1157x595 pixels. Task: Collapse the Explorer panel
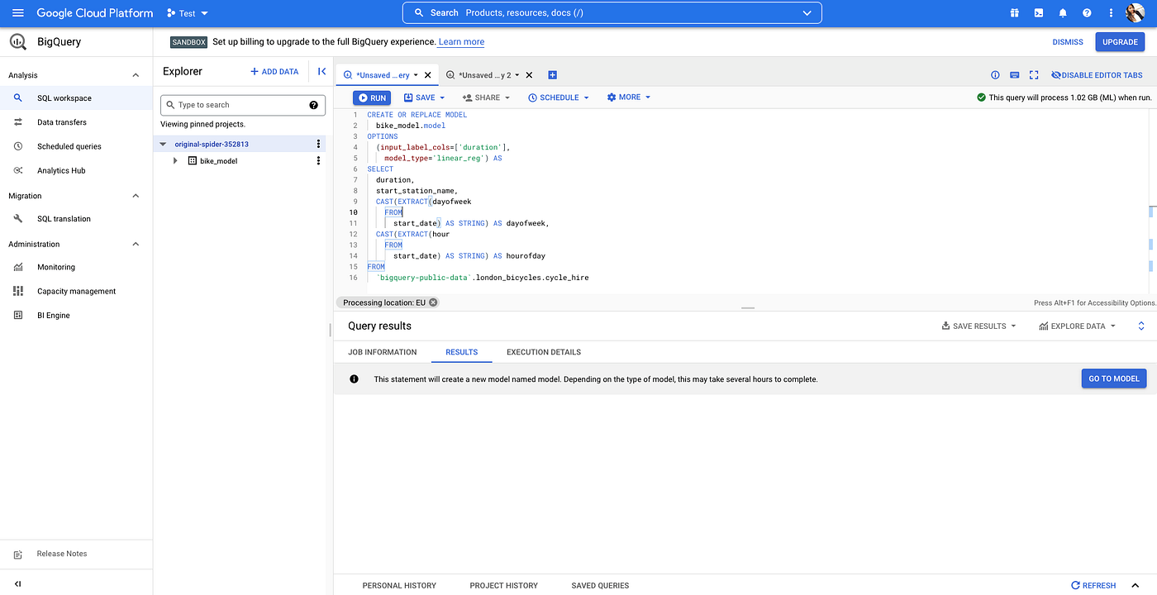click(321, 71)
